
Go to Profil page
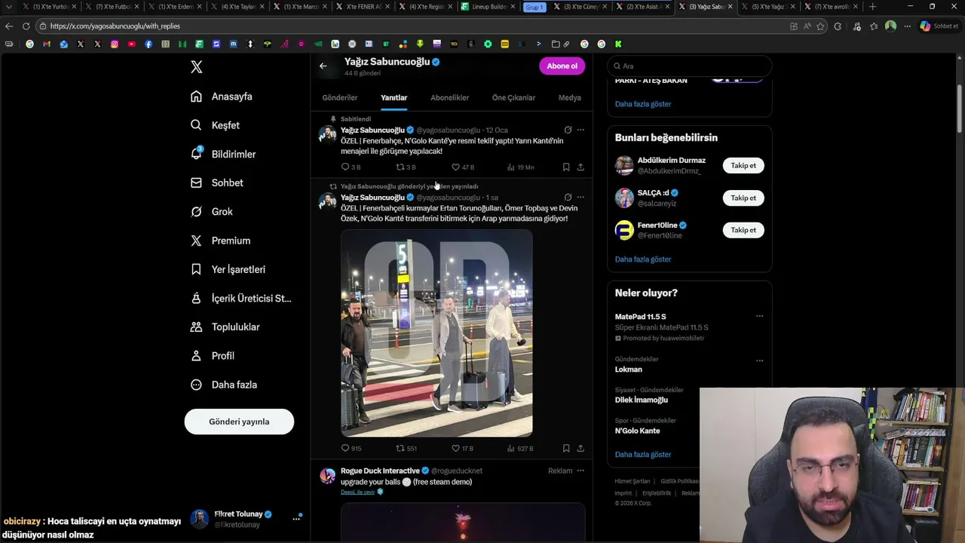[x=212, y=356]
